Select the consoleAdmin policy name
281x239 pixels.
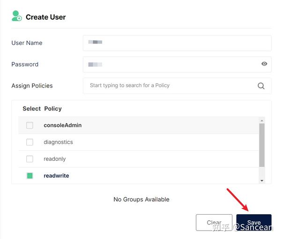point(63,125)
